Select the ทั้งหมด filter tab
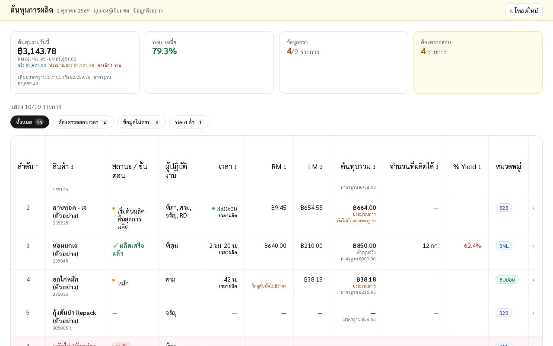Screen dimensions: 553x346 (x=30, y=122)
